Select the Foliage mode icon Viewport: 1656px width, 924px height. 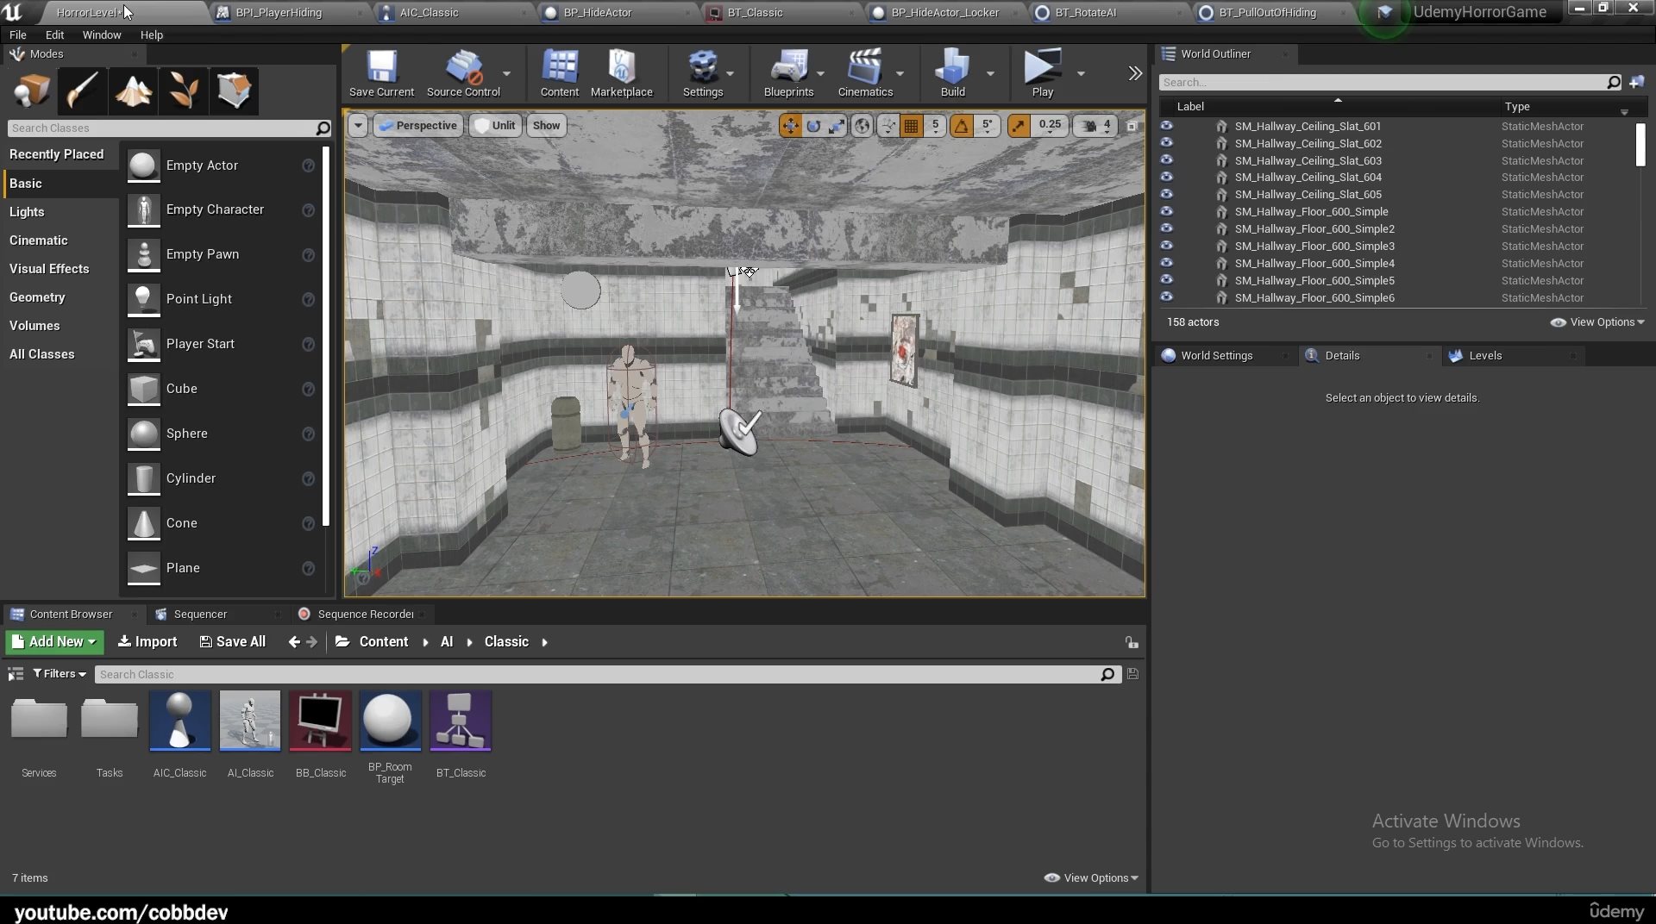(x=183, y=91)
